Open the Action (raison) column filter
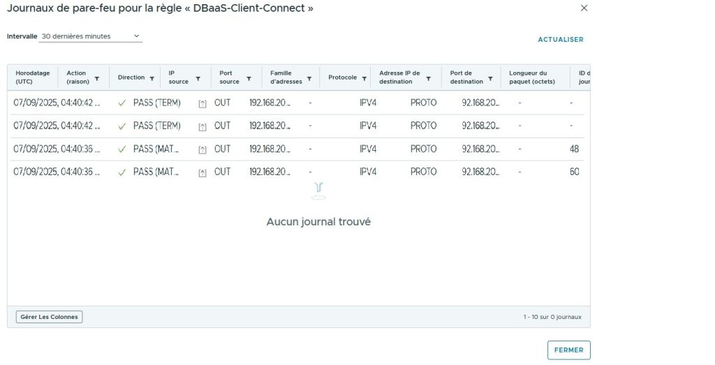The height and width of the screenshot is (365, 715). point(97,78)
